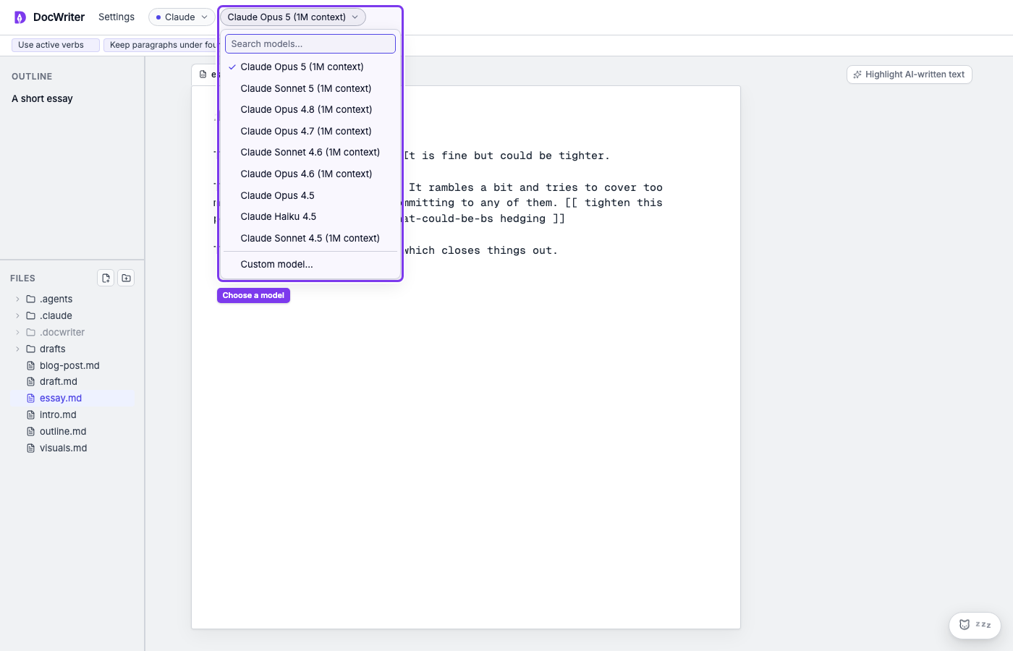Click the file icon beside draft.md
The width and height of the screenshot is (1013, 651).
point(30,381)
